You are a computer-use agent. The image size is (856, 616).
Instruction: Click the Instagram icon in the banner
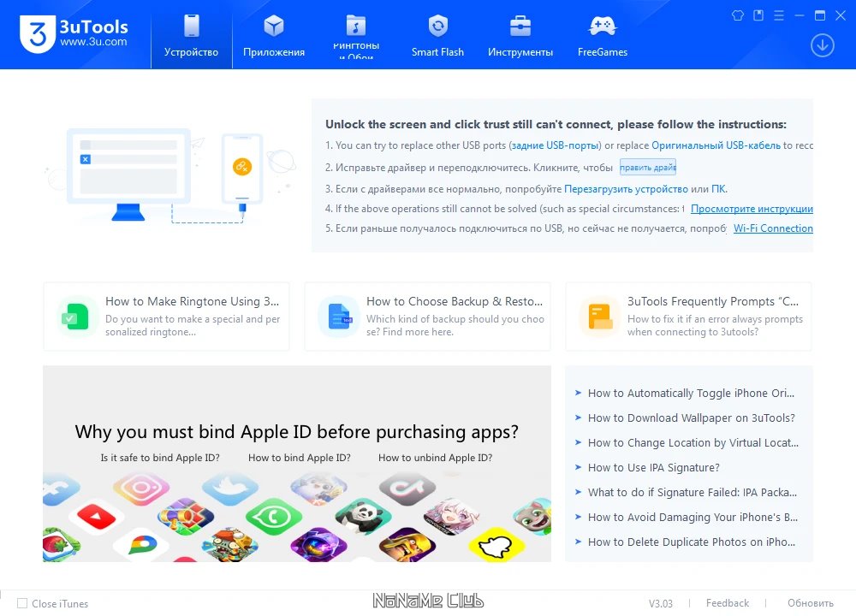click(141, 487)
